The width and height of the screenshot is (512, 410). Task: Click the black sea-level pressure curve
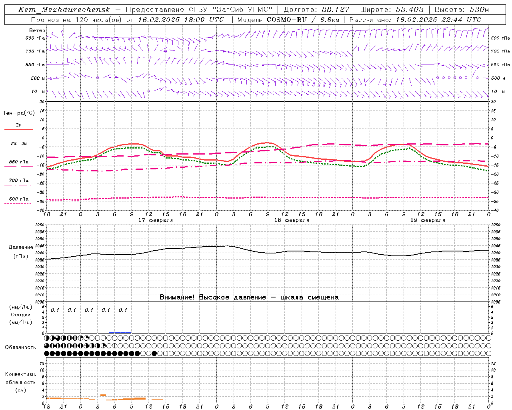pos(268,253)
